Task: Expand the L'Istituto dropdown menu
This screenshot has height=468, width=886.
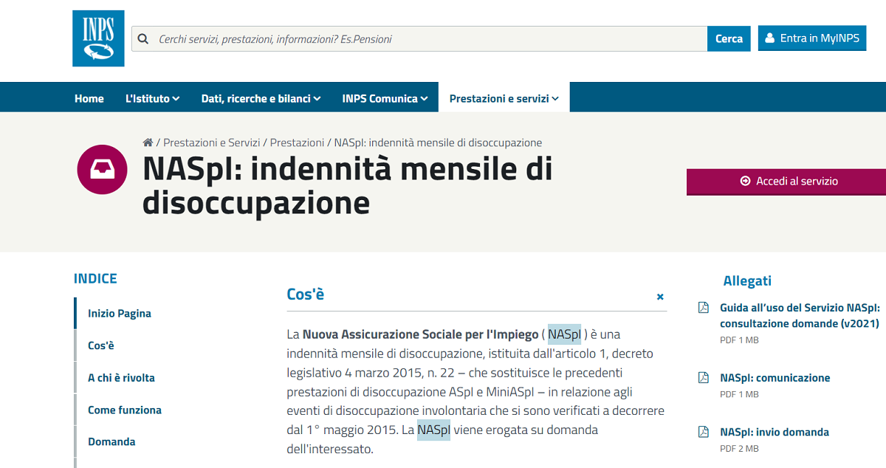Action: [152, 98]
